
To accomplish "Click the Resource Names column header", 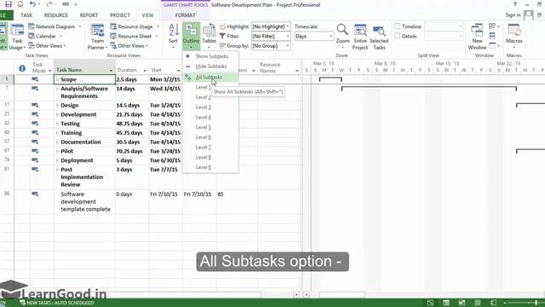I will click(x=278, y=67).
